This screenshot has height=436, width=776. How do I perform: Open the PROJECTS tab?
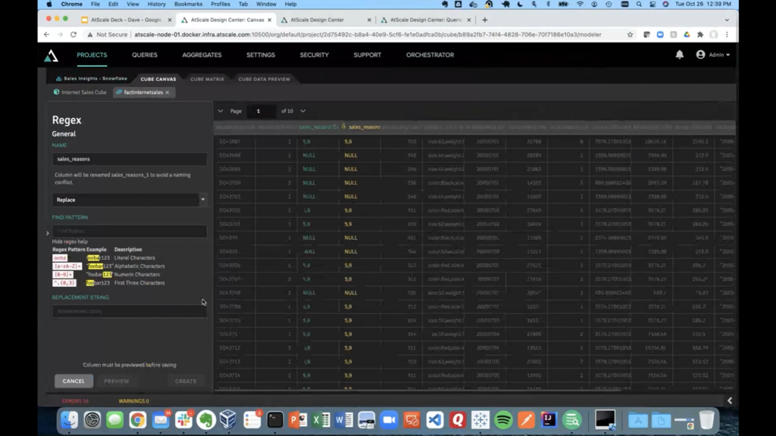(x=92, y=54)
